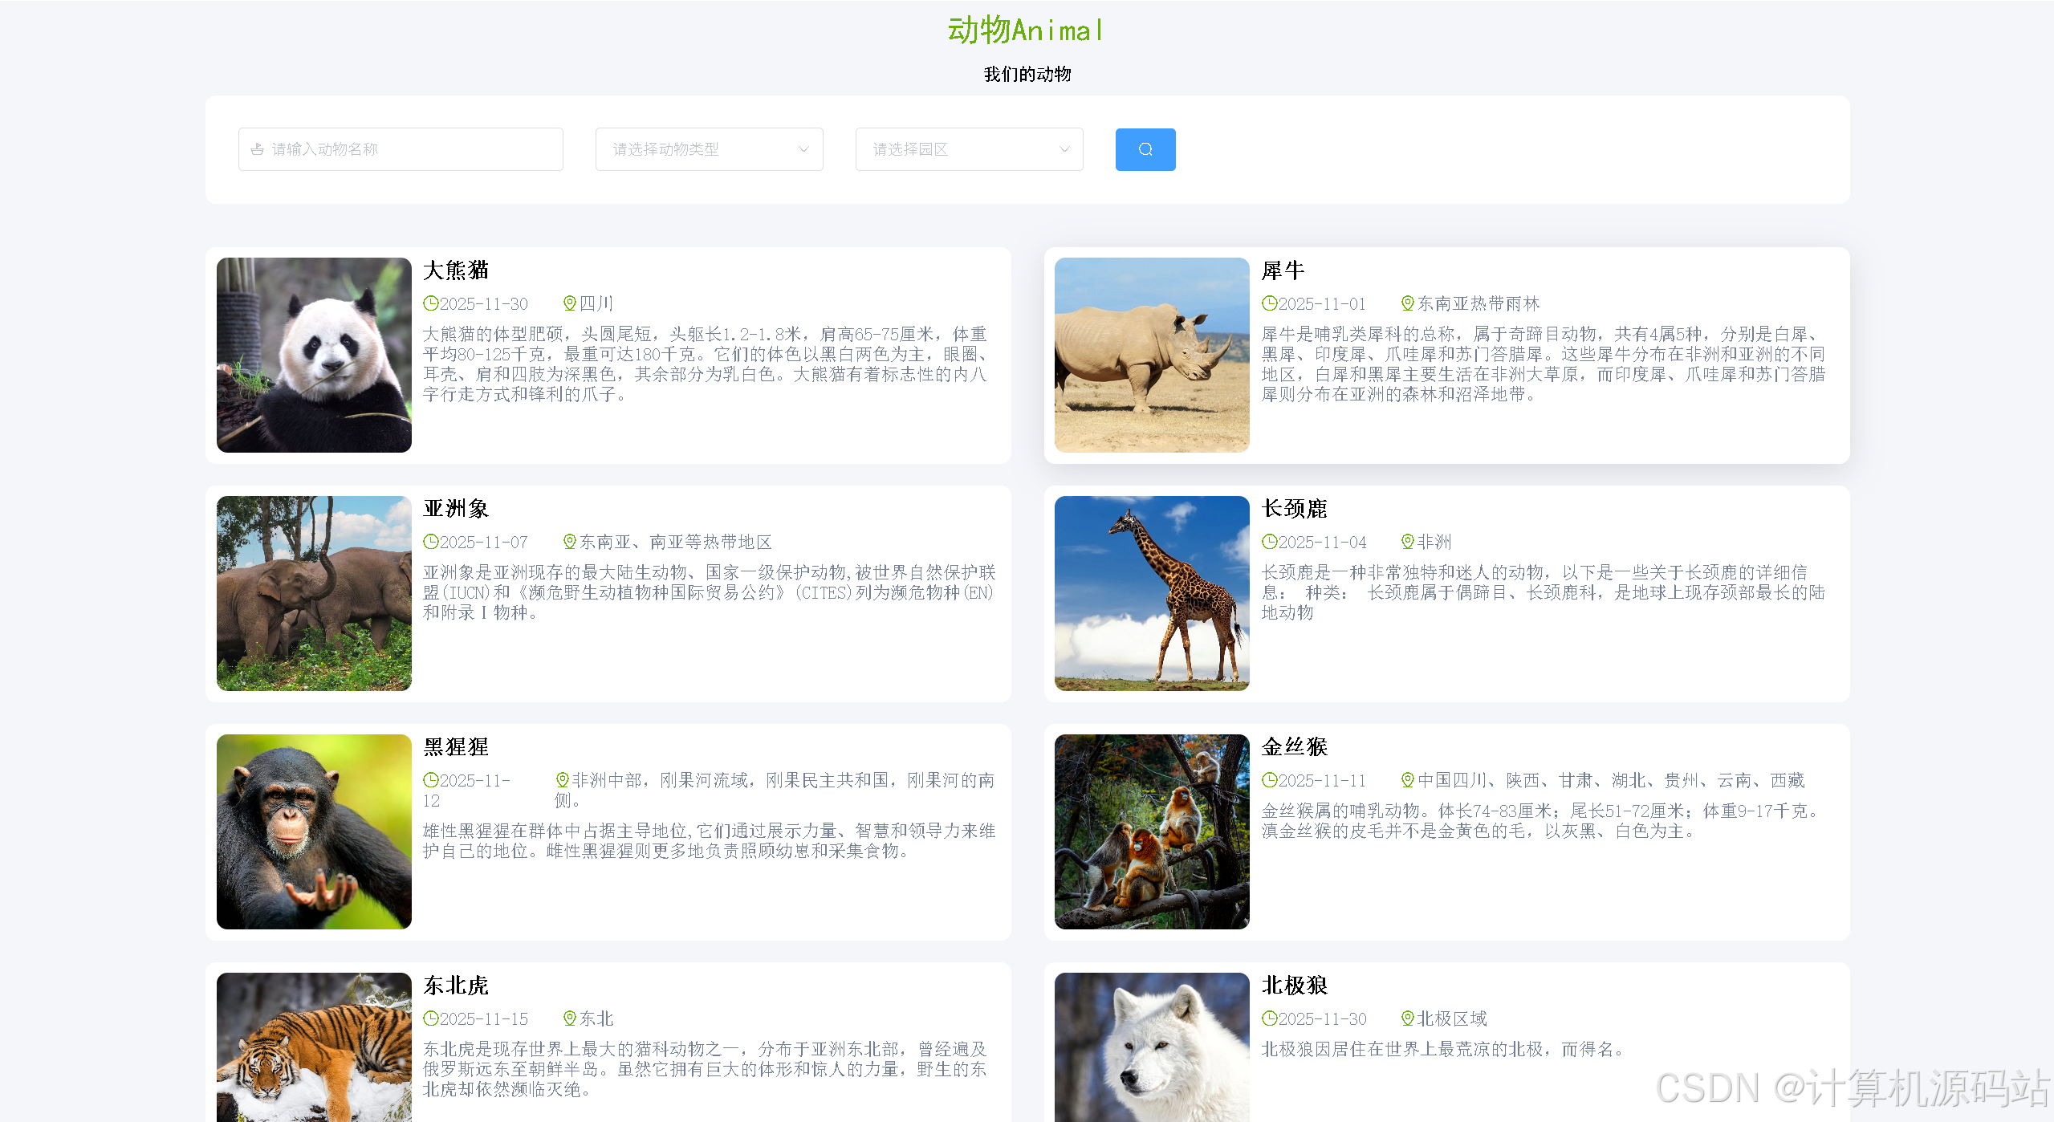Click the date 2025-11-30 on 大熊猫 card
This screenshot has height=1122, width=2054.
coord(484,304)
